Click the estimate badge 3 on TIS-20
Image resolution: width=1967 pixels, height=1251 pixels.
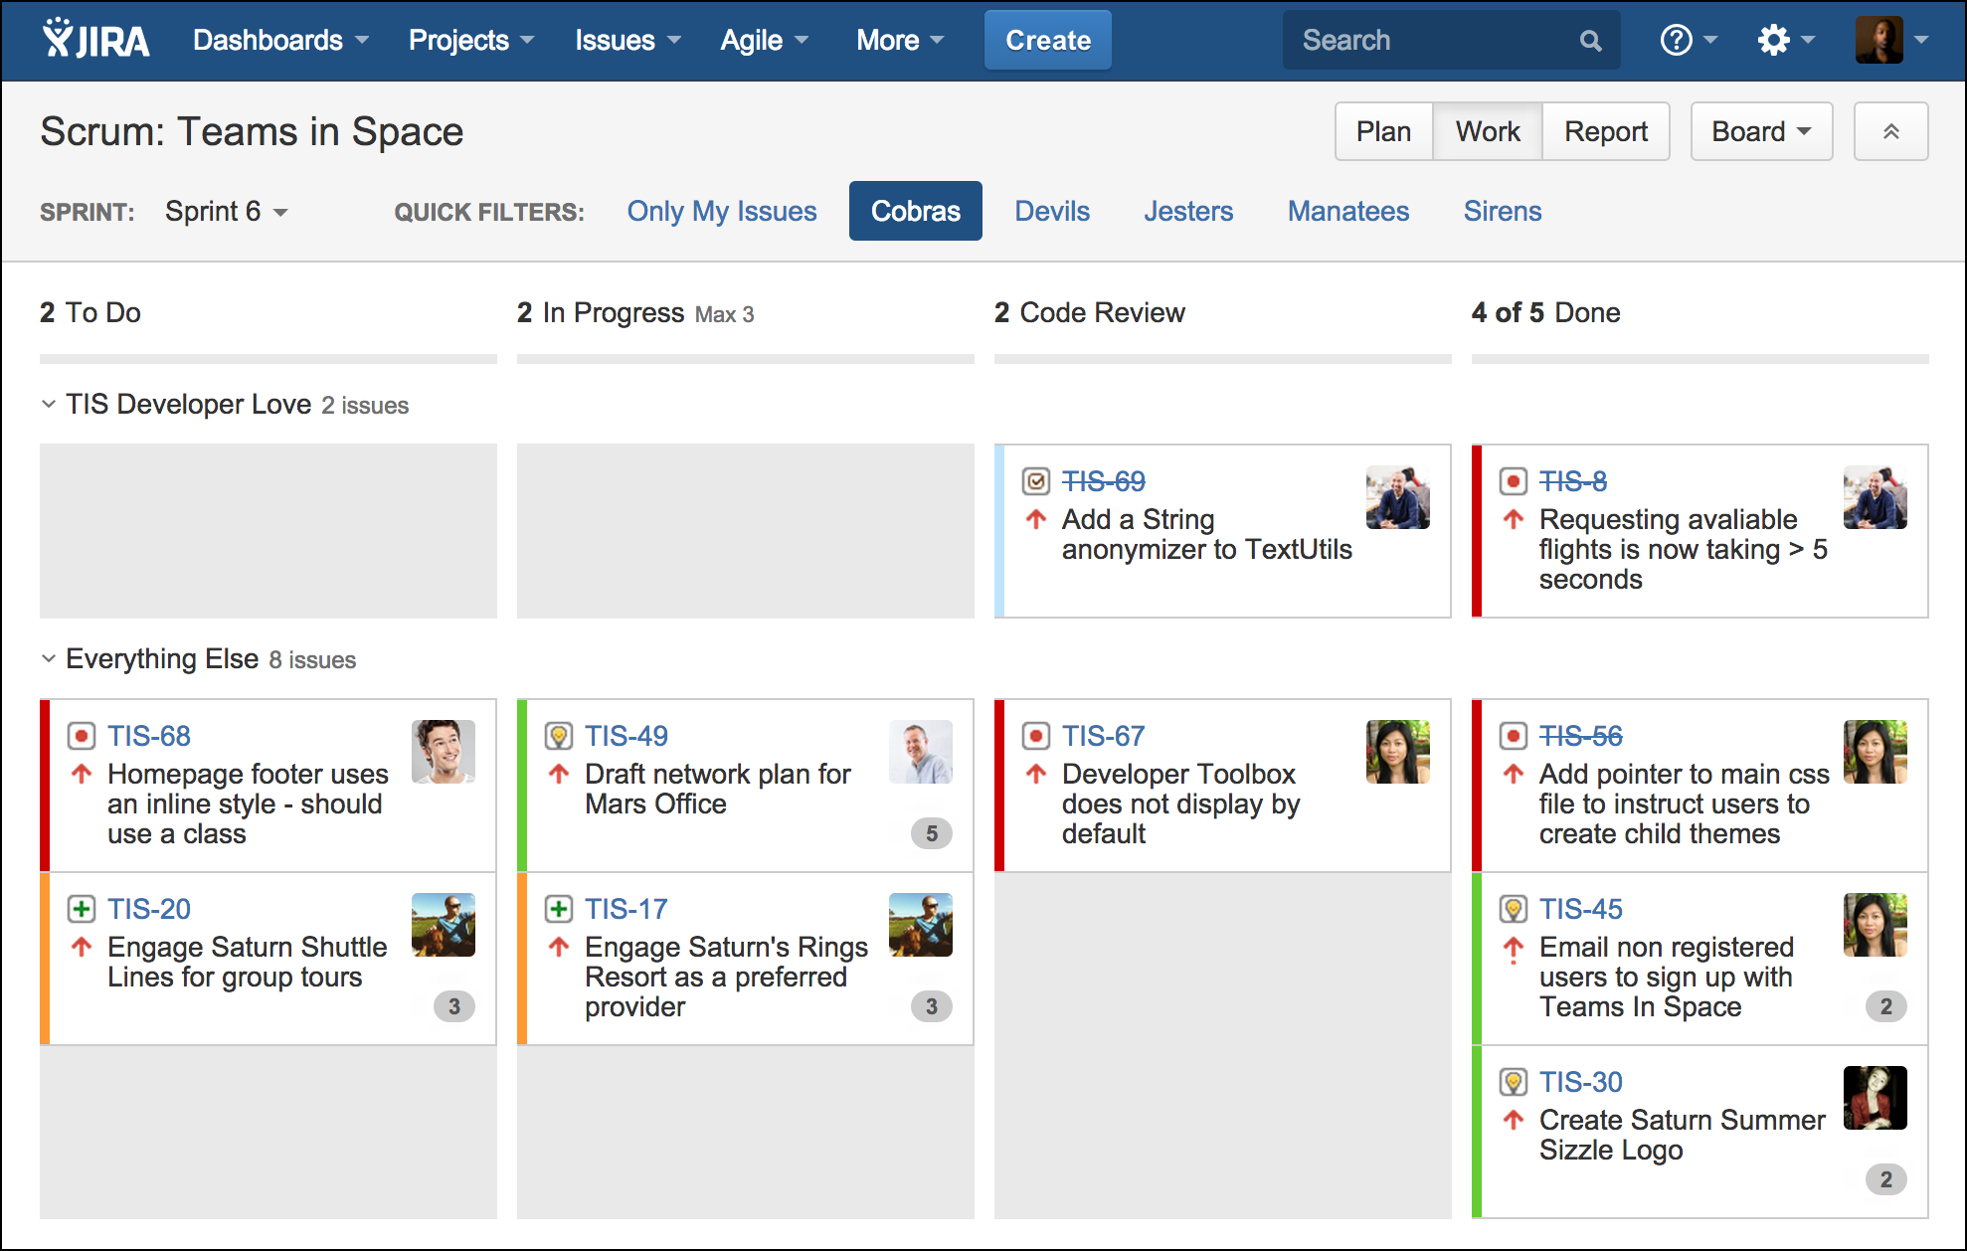(x=454, y=1006)
